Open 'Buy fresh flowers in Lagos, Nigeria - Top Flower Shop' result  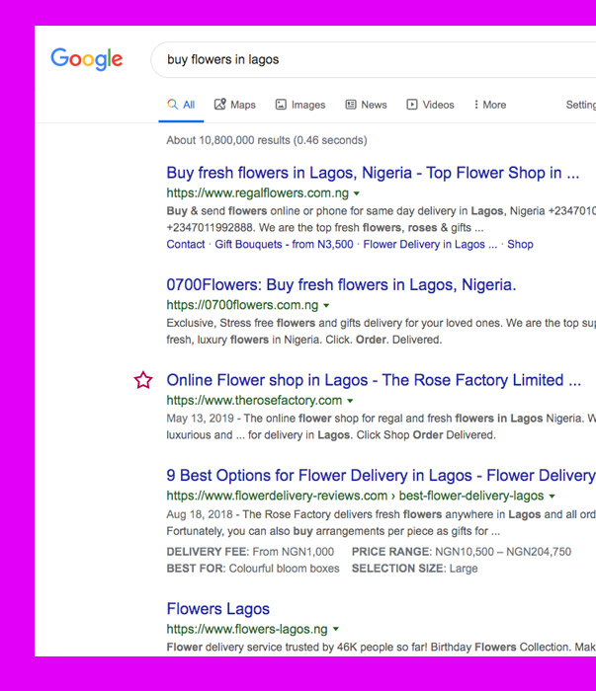pyautogui.click(x=373, y=173)
